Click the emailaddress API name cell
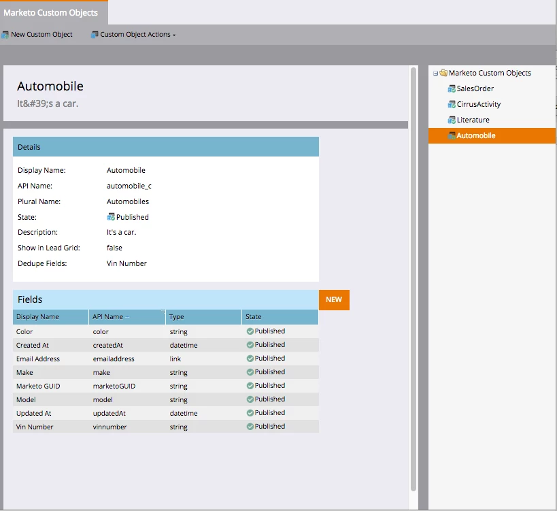 point(114,359)
